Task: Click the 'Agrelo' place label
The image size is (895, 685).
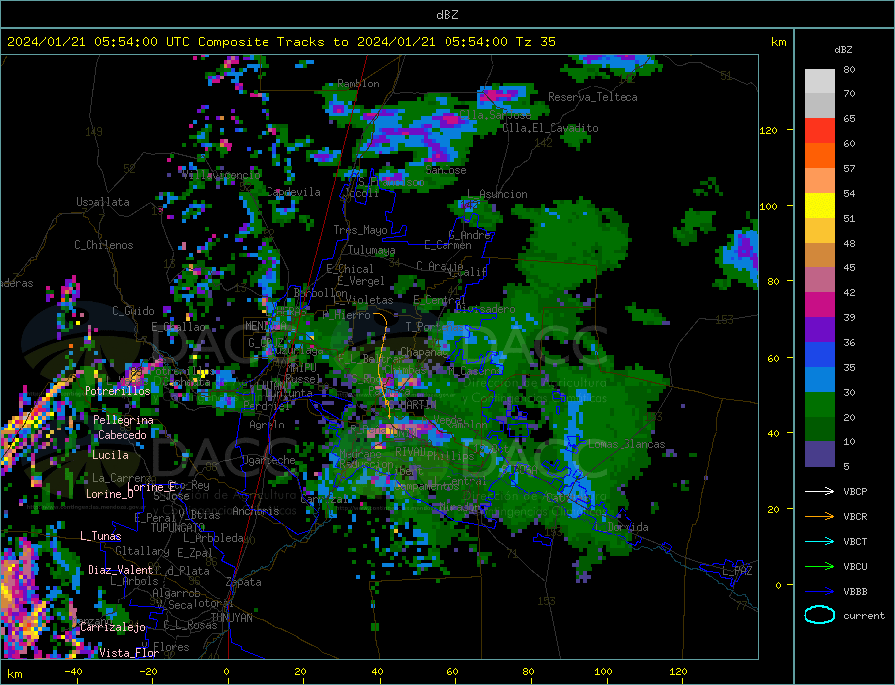Action: tap(267, 425)
